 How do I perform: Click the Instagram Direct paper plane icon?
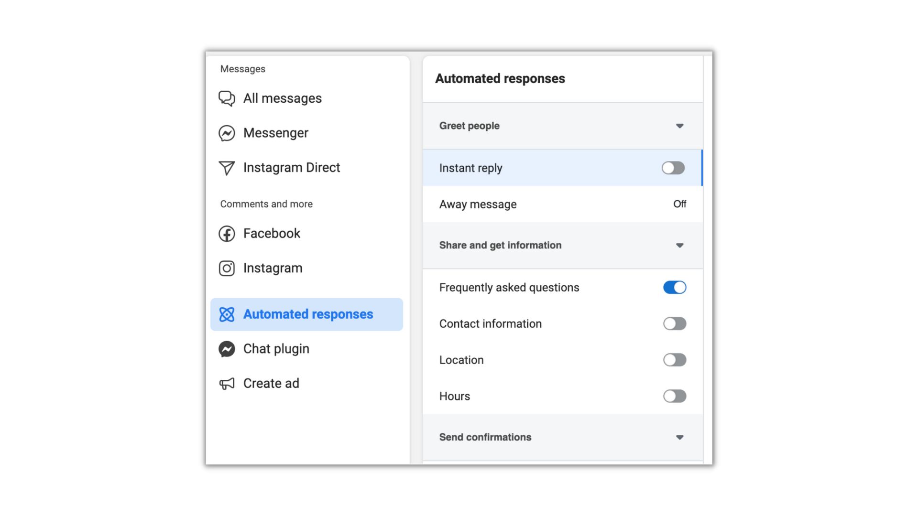click(x=227, y=168)
